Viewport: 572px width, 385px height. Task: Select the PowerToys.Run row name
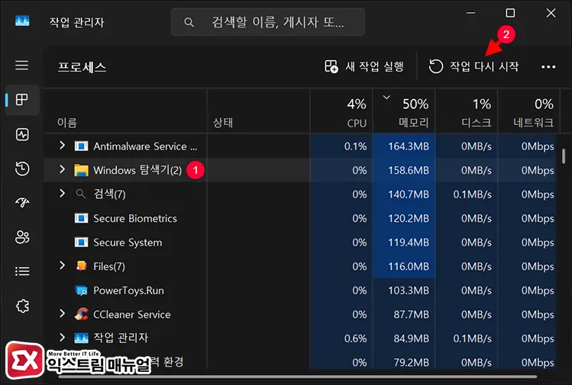(x=128, y=290)
